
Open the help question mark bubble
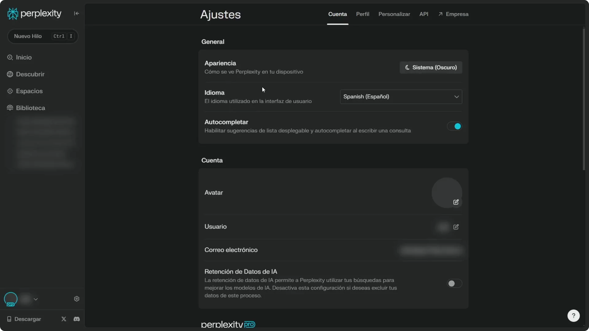click(x=573, y=316)
